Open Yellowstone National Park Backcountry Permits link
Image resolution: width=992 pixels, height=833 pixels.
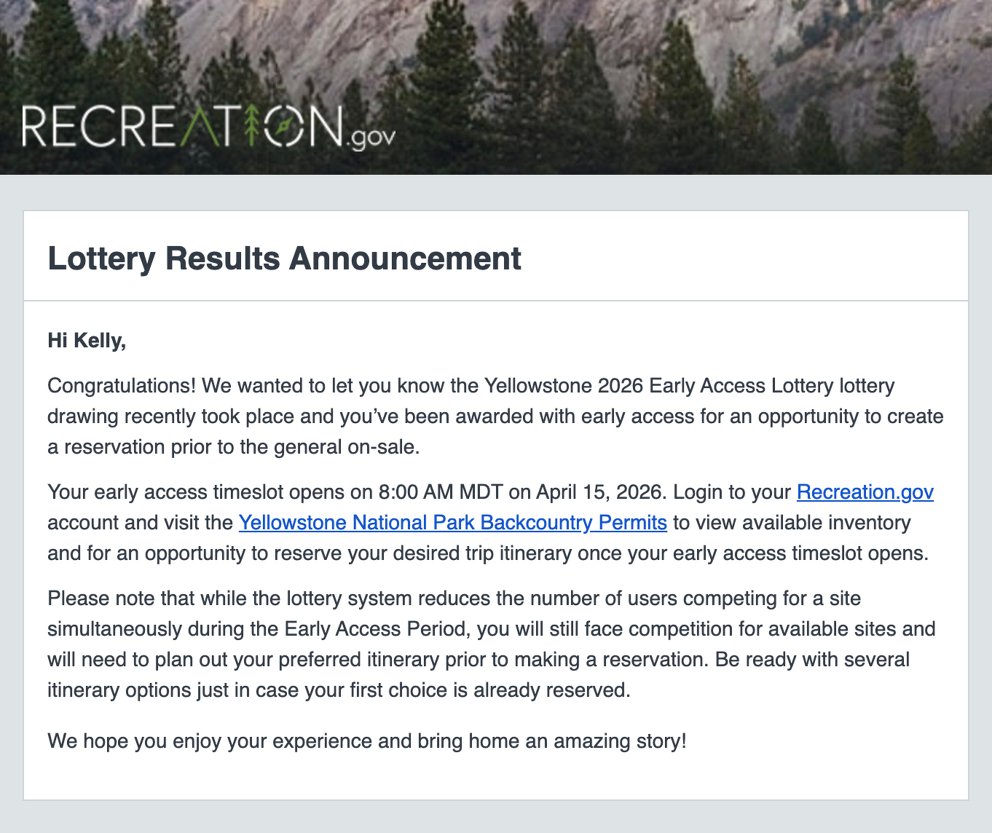point(452,523)
